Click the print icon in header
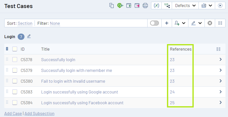The width and height of the screenshot is (228, 117). (x=145, y=6)
